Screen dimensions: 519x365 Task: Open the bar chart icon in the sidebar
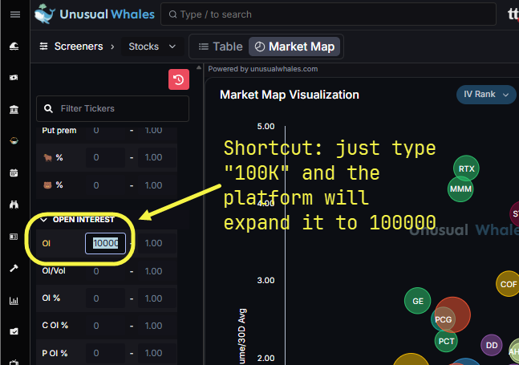(x=14, y=300)
